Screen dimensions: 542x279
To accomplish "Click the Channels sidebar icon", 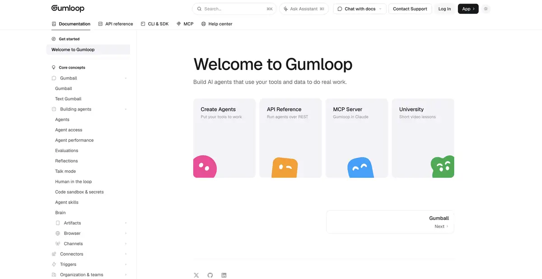I will (57, 244).
